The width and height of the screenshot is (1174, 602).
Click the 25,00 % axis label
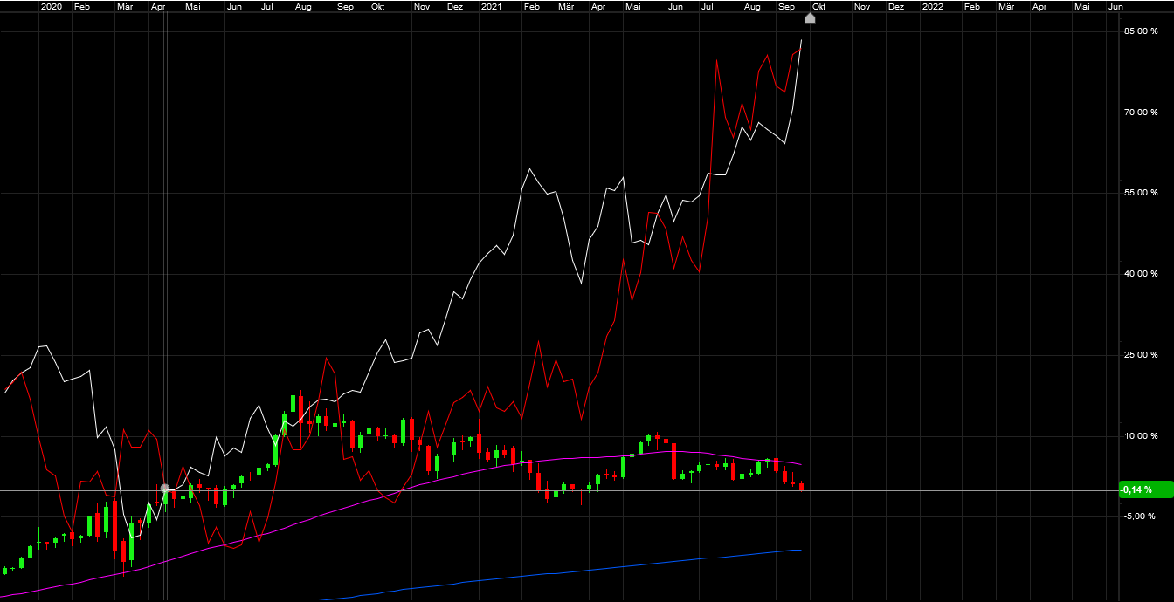tap(1141, 355)
